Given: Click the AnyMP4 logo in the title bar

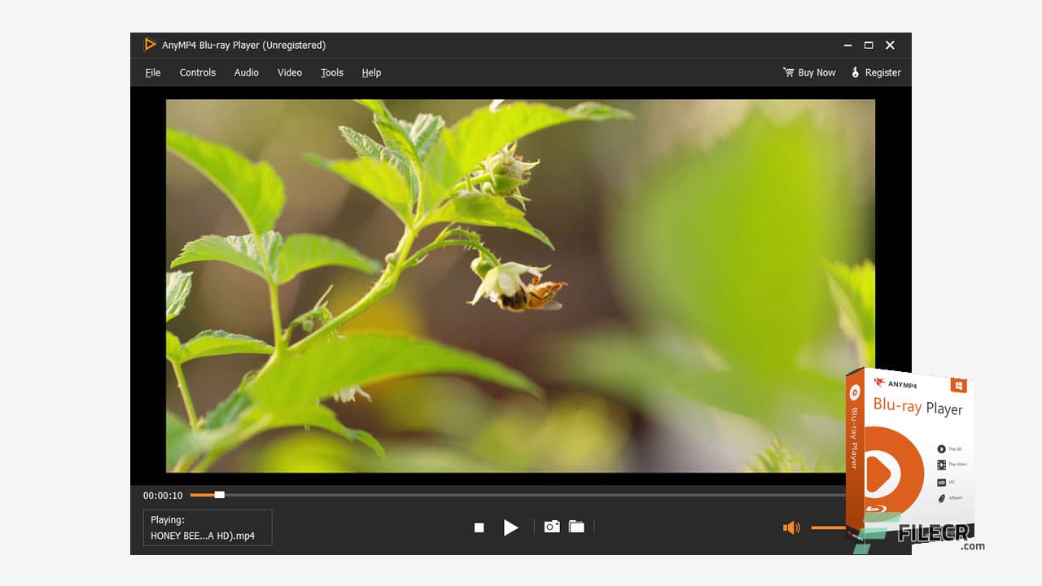Looking at the screenshot, I should click(150, 45).
